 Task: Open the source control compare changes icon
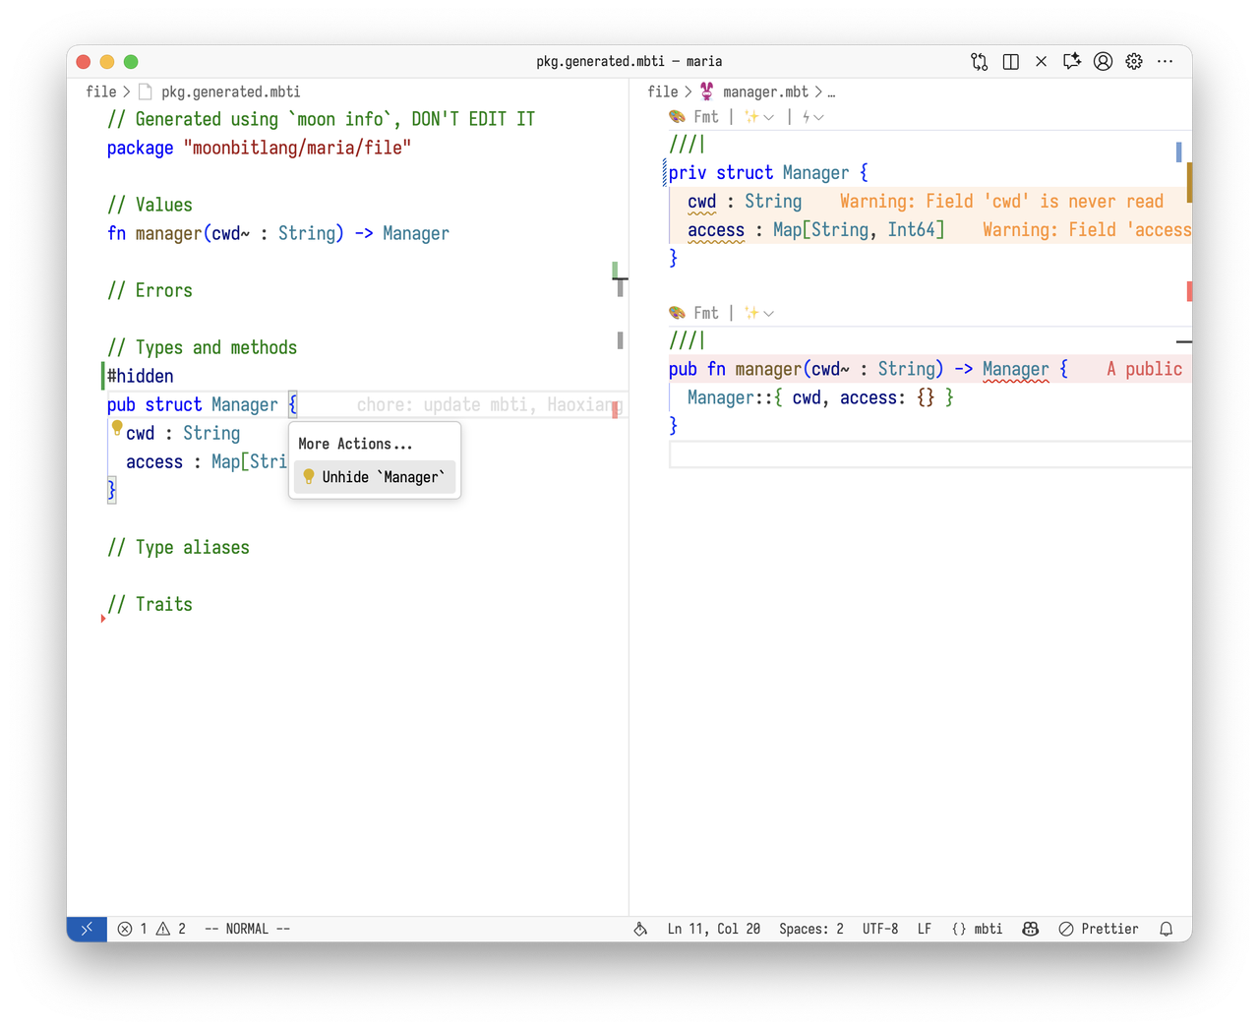979,61
